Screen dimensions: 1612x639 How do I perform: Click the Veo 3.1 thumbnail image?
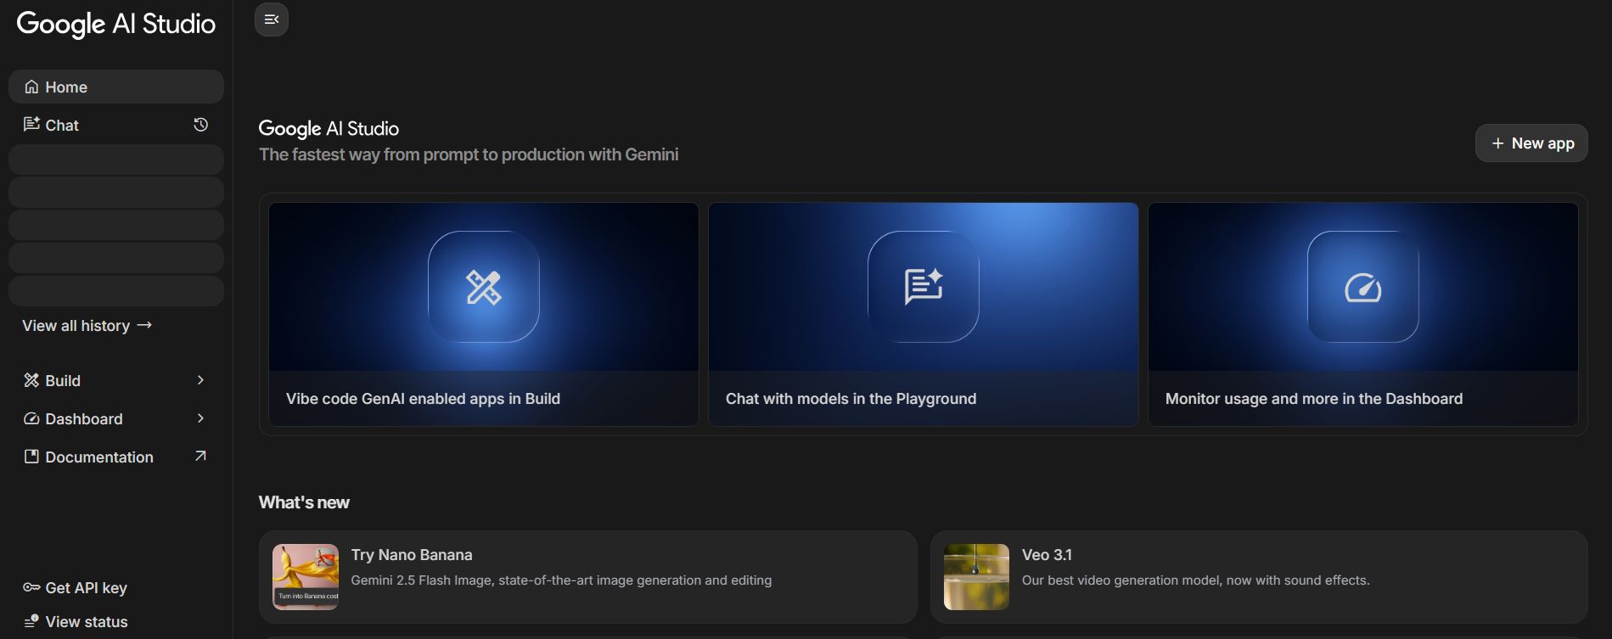coord(976,577)
